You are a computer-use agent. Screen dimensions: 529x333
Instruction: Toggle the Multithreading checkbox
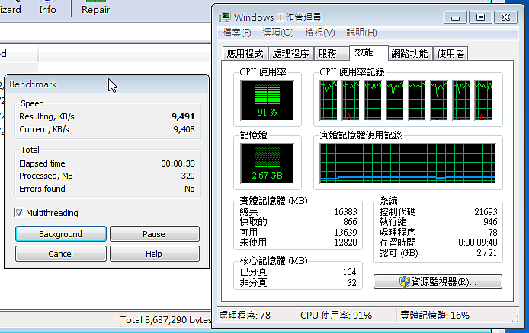coord(19,213)
